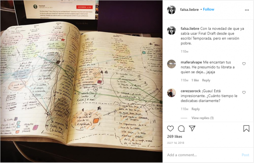Screen dimensions: 254x163
Task: Show who gave 1 like on maferalvape's comment
Action: pos(195,80)
